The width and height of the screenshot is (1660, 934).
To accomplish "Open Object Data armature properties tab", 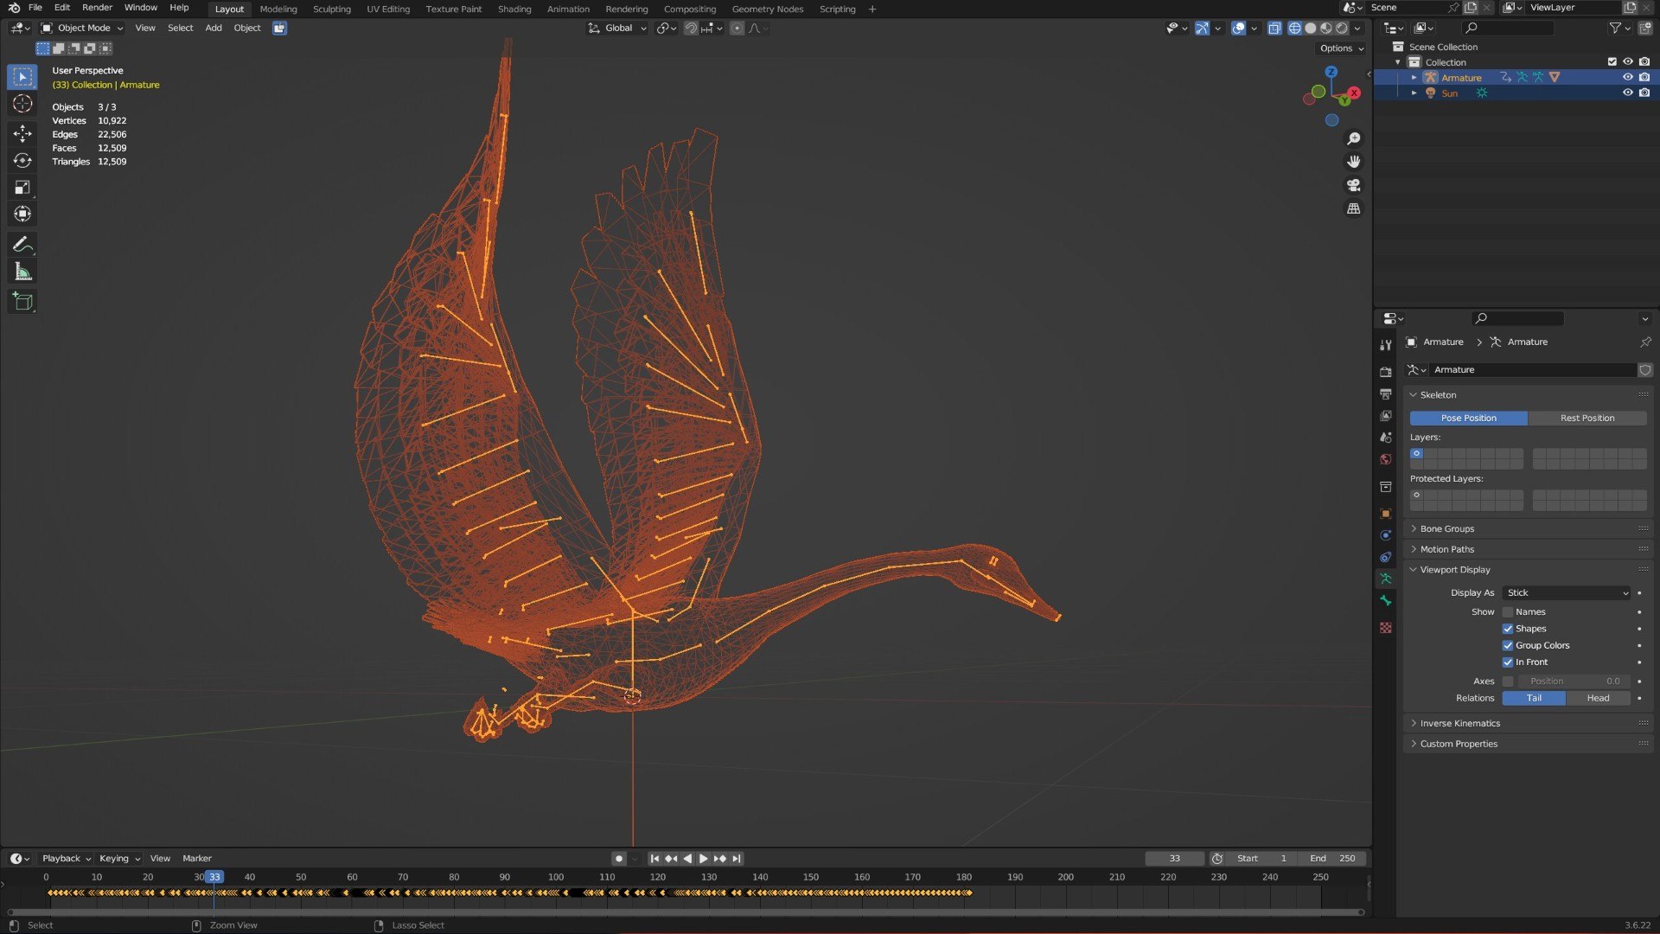I will pos(1386,579).
